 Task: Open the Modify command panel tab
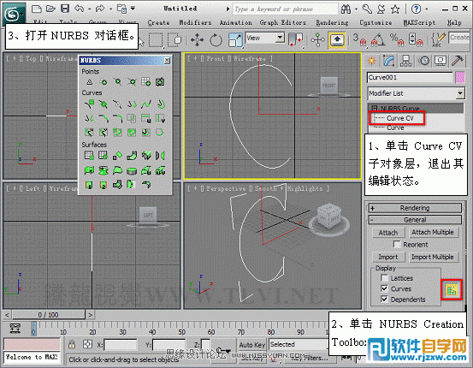coord(389,61)
